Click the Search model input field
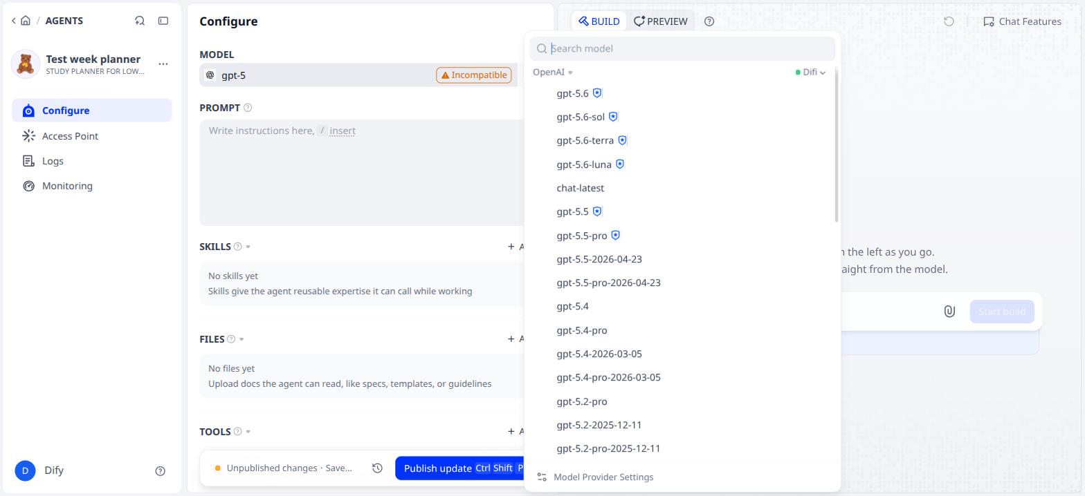1085x496 pixels. point(682,48)
